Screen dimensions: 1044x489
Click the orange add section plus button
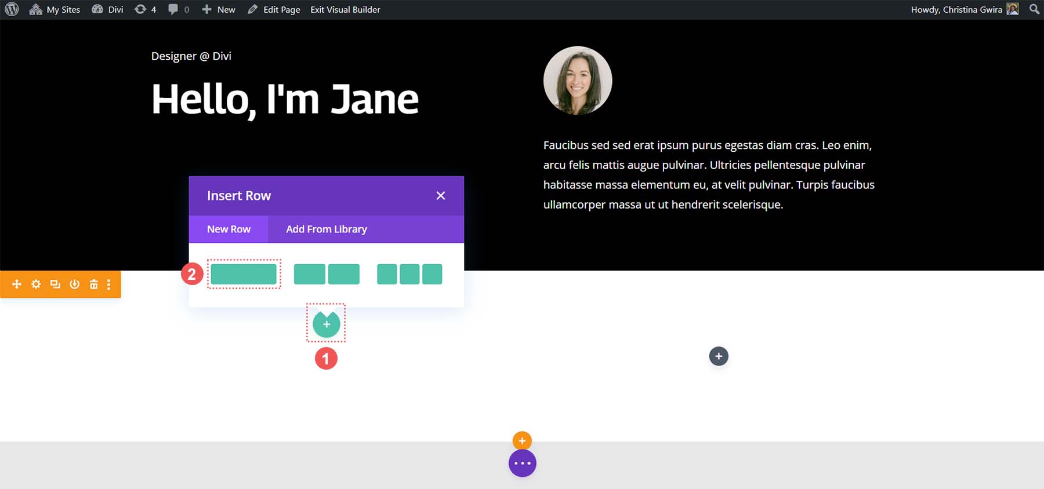click(522, 441)
